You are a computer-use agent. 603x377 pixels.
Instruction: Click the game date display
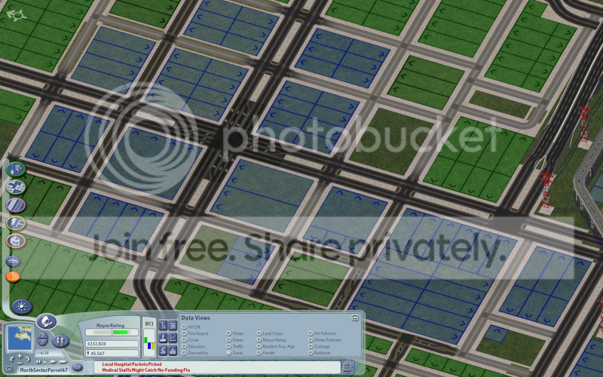50,353
